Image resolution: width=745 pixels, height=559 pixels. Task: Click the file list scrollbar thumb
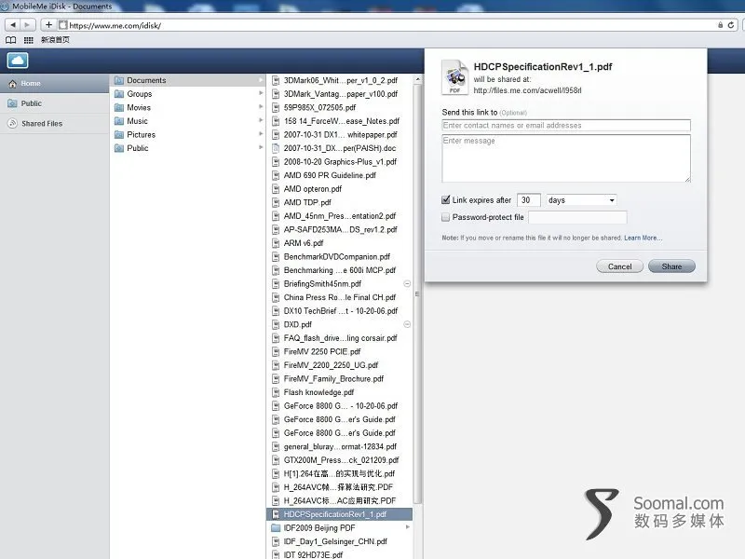[x=417, y=293]
